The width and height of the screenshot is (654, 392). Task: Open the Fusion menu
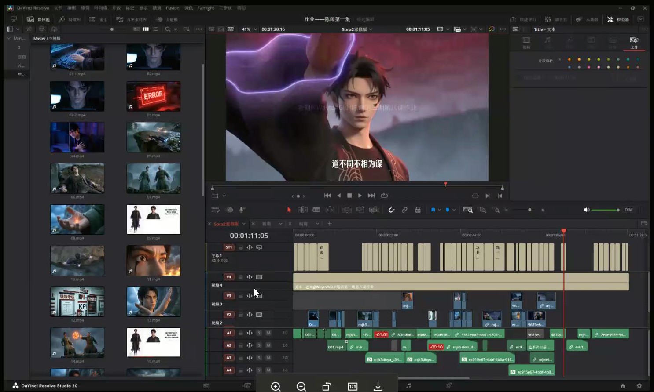(x=173, y=8)
